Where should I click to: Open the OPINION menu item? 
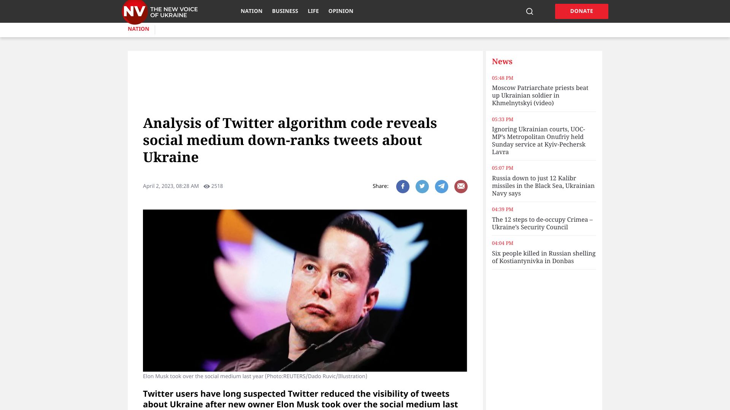(341, 11)
